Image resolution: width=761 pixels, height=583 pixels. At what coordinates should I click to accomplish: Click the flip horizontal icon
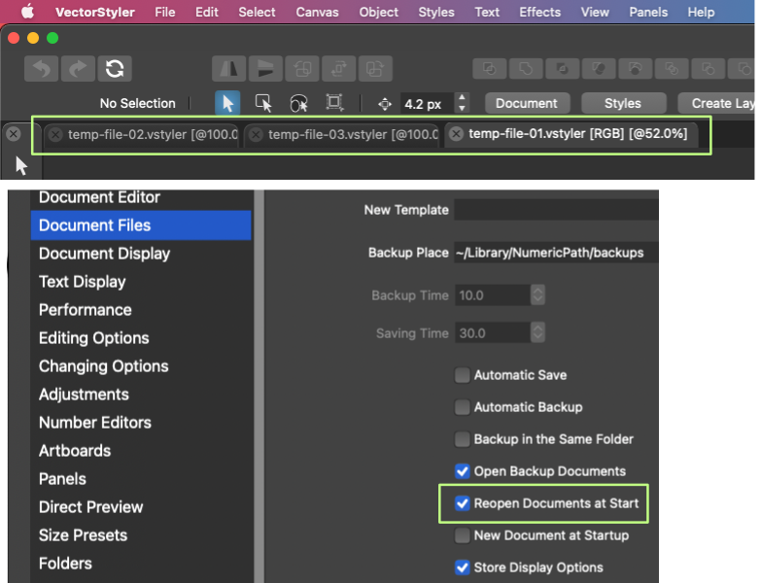[x=228, y=69]
